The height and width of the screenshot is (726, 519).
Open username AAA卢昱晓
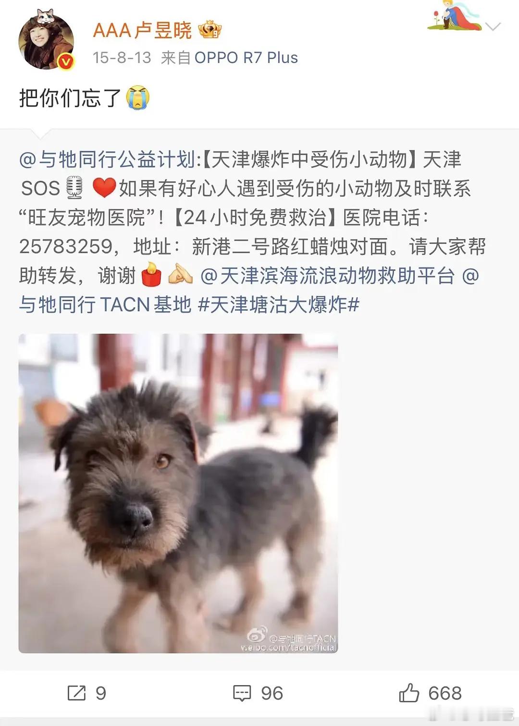click(142, 30)
